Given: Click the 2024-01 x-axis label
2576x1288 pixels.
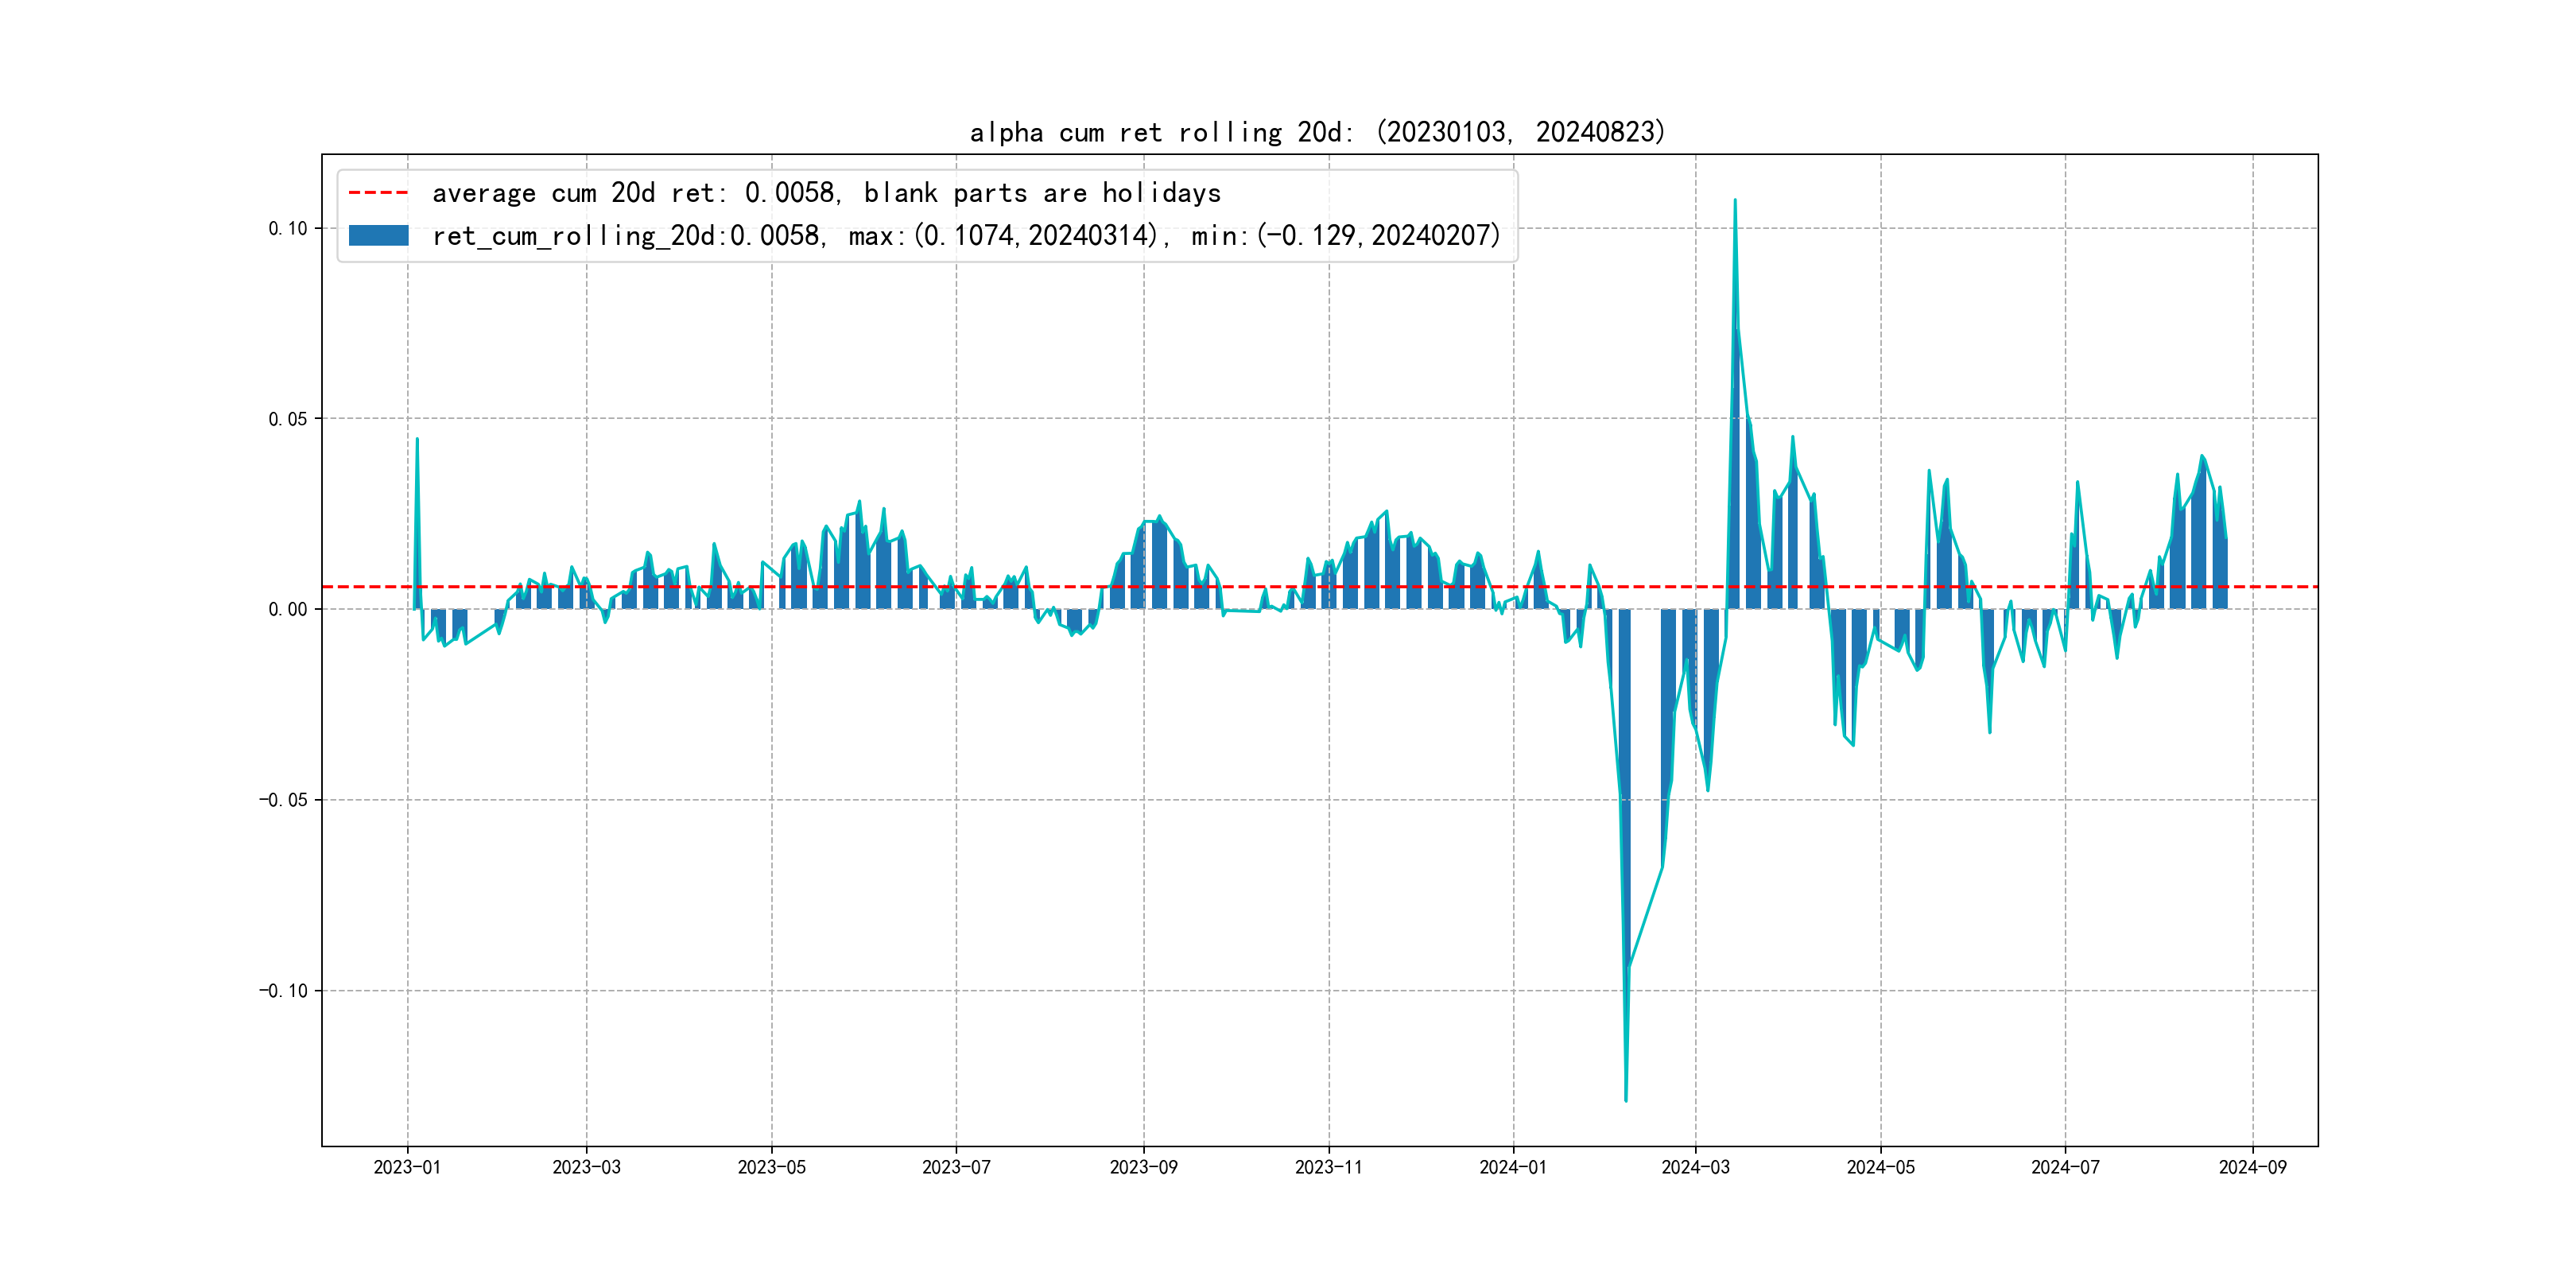Looking at the screenshot, I should (1513, 1167).
